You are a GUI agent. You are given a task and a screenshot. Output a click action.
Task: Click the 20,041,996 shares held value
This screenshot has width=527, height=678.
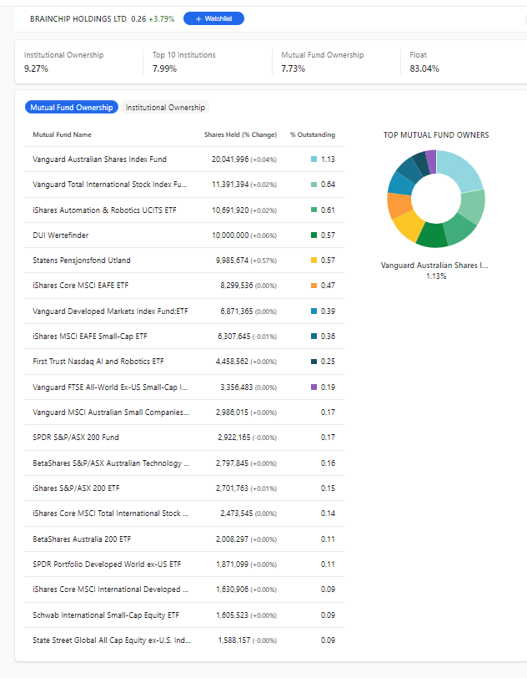tap(230, 159)
